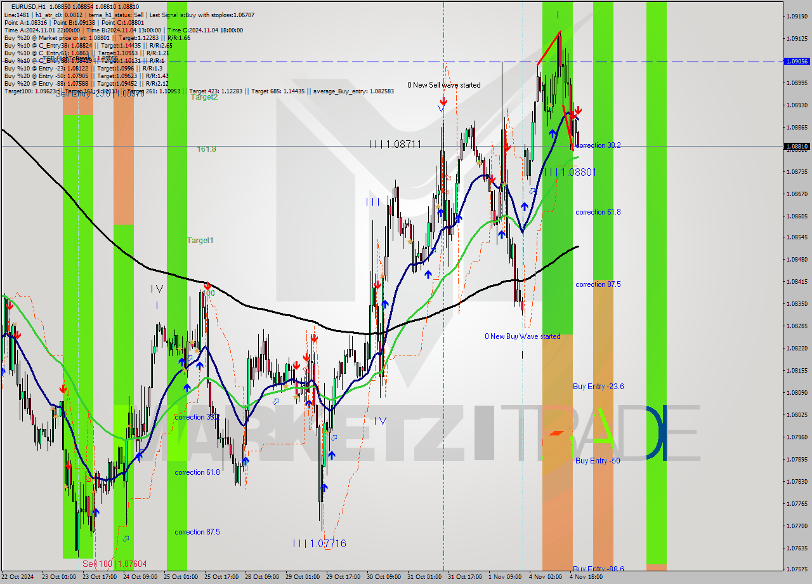Image resolution: width=812 pixels, height=584 pixels.
Task: Select the 1.08930 price axis label
Action: pyautogui.click(x=797, y=105)
